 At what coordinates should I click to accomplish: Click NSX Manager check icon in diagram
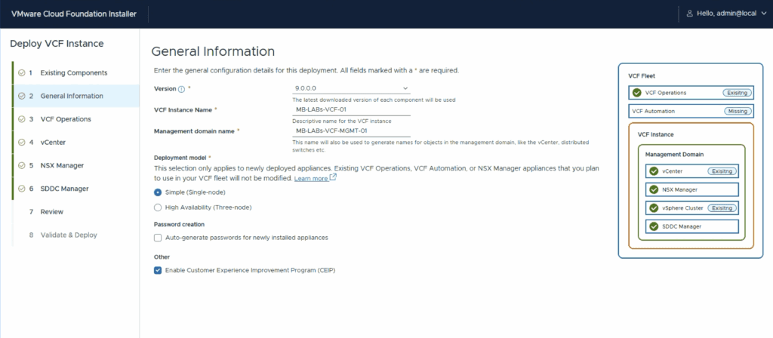point(654,189)
